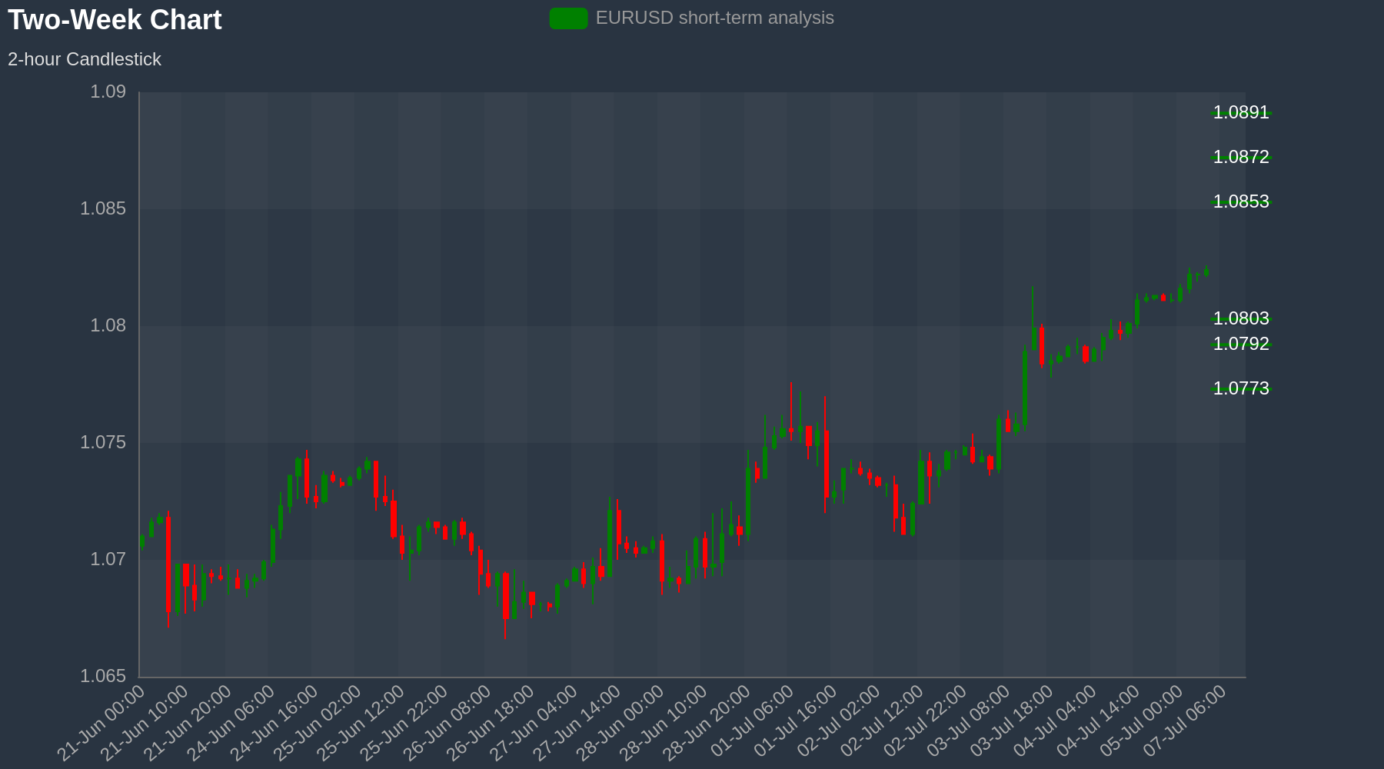Click the 24-Jun 06:00 x-axis label
Screen dimensions: 1384x769
[231, 724]
